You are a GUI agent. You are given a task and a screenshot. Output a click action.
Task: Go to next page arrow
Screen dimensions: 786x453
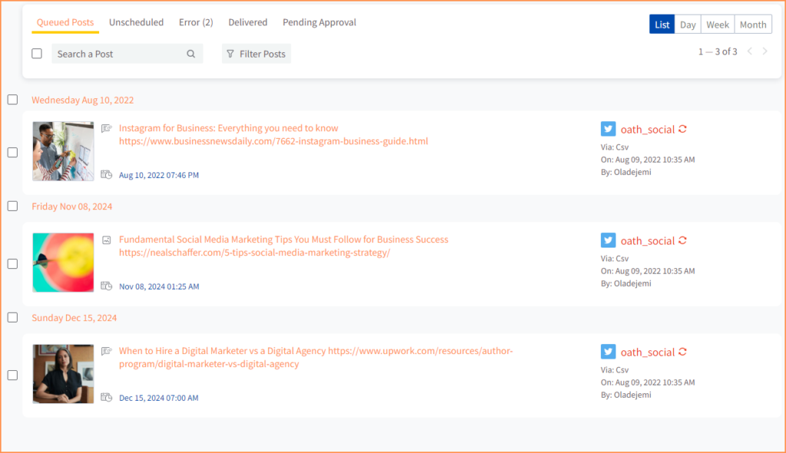point(765,51)
